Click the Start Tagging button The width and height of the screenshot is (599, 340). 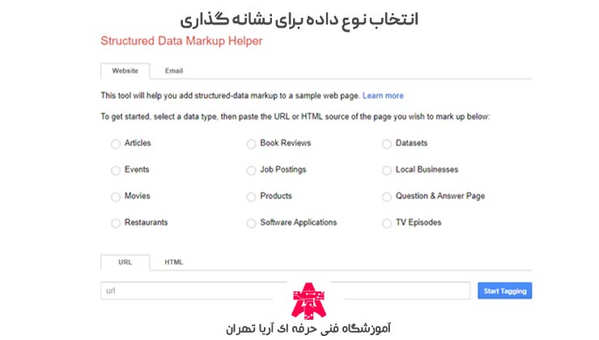click(x=504, y=291)
